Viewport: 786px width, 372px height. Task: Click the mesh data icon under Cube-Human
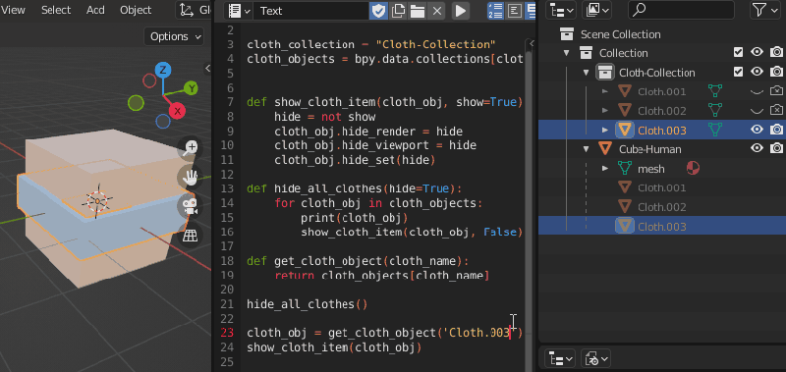625,168
